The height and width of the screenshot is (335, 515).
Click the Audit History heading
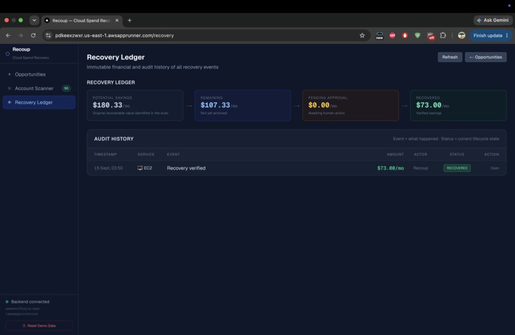pos(114,139)
